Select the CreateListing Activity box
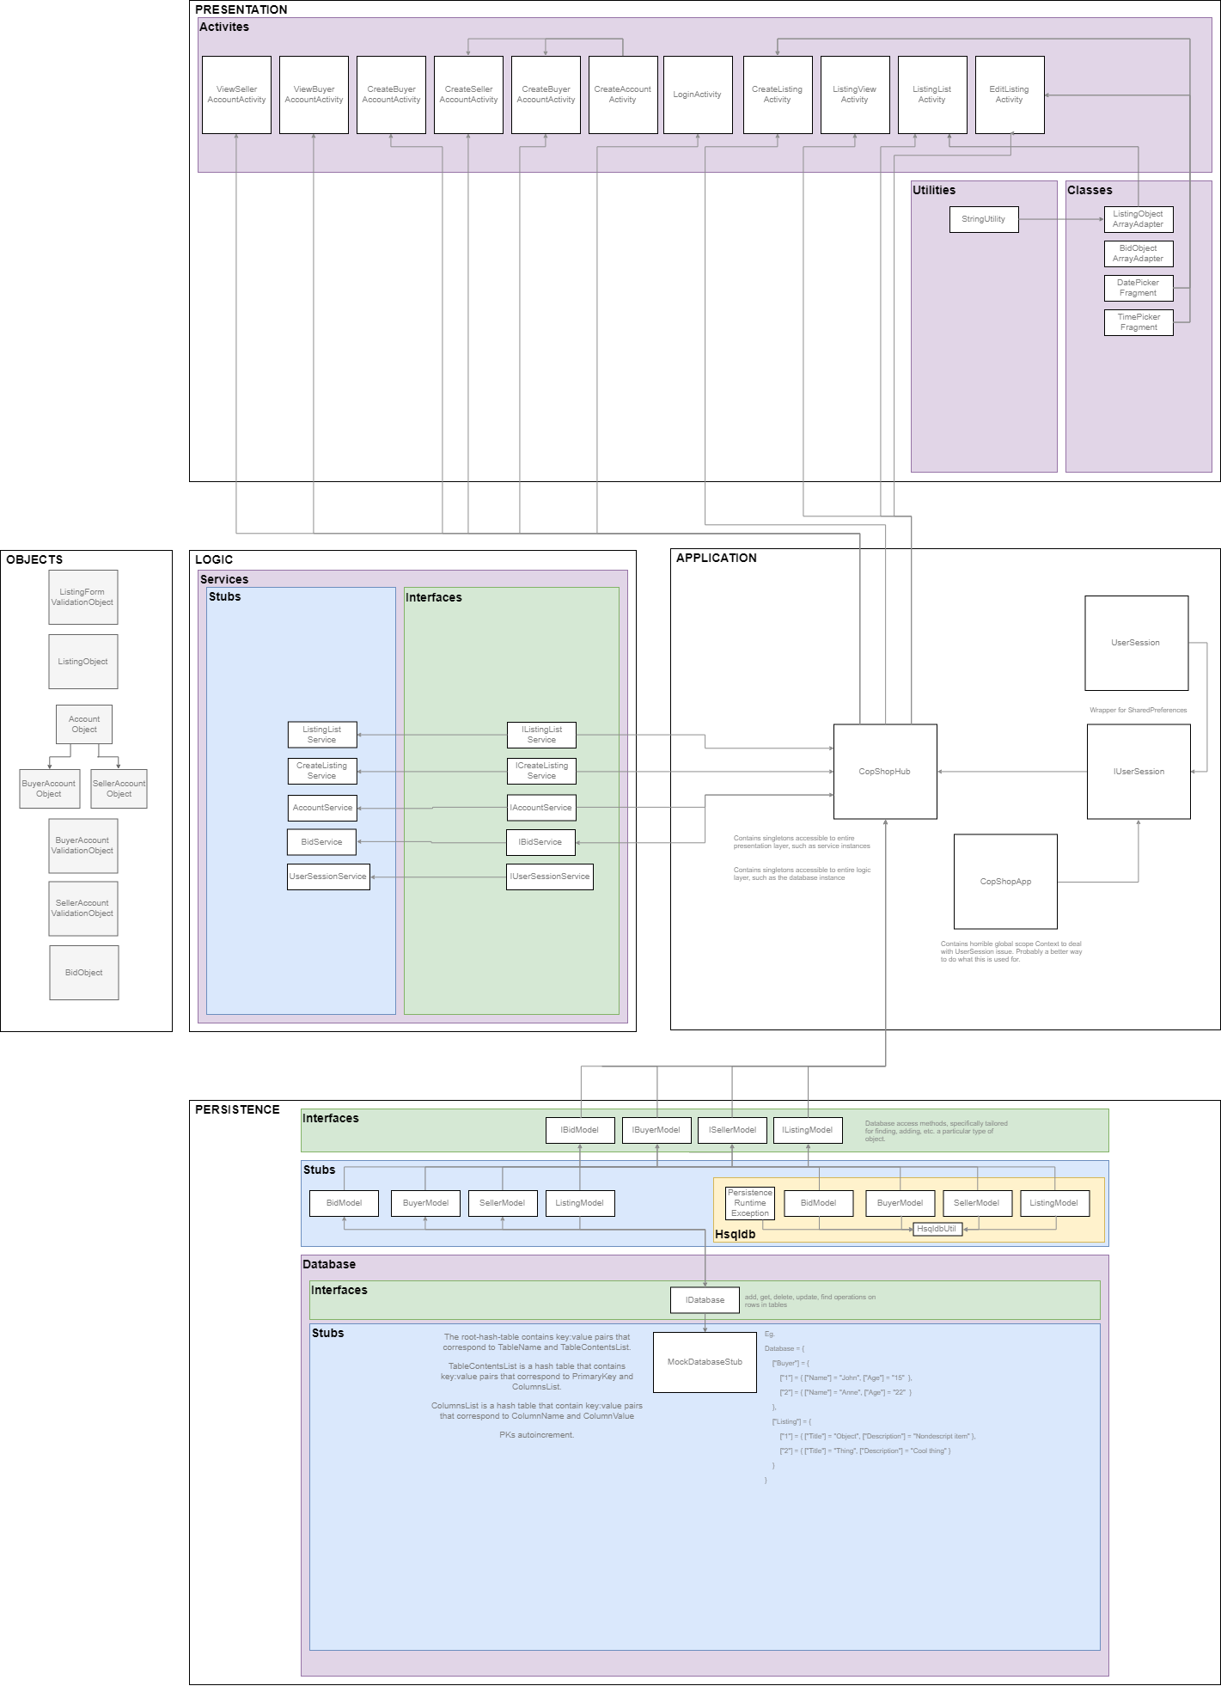Viewport: 1221px width, 1686px height. (778, 95)
